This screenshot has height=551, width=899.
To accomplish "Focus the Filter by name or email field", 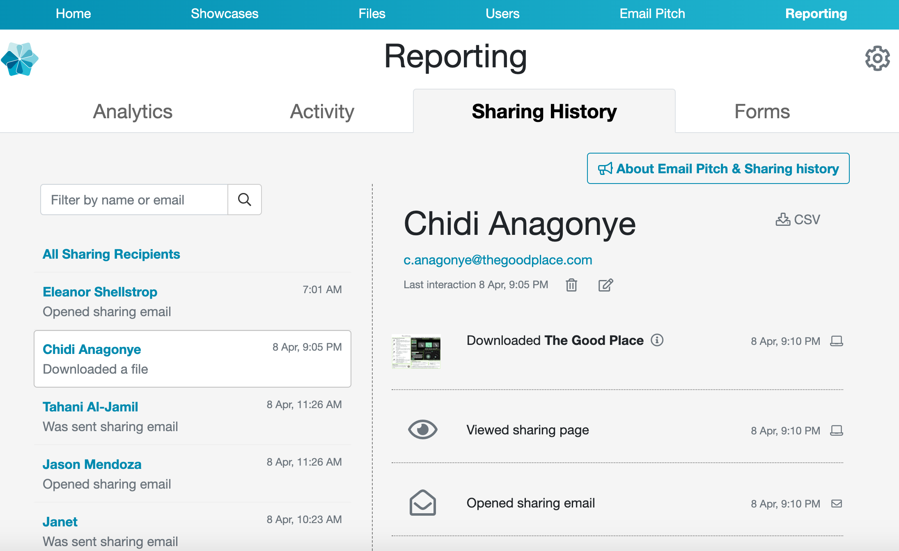I will click(134, 200).
